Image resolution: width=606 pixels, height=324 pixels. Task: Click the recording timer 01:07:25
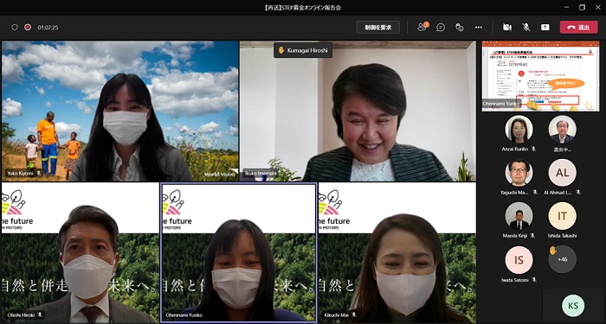tap(48, 28)
